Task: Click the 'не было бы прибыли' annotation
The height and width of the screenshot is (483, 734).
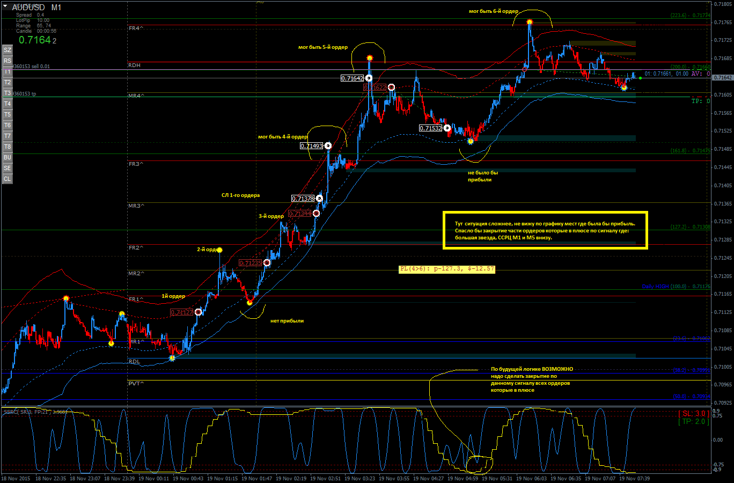Action: (x=483, y=176)
